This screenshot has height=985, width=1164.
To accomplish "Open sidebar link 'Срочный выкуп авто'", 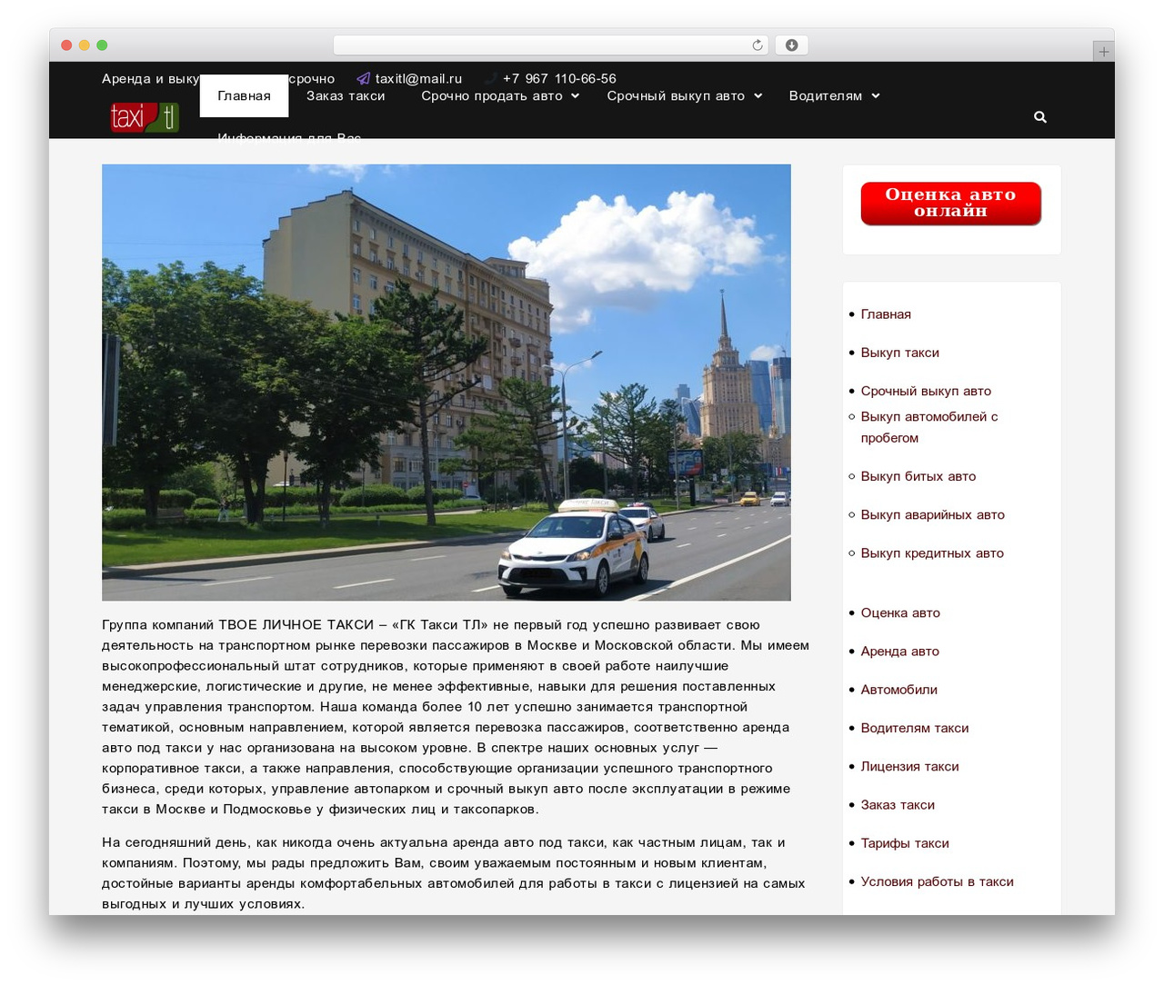I will (x=926, y=391).
